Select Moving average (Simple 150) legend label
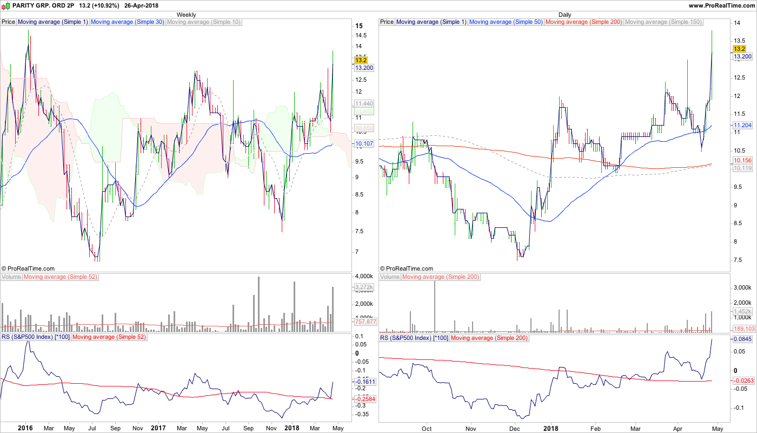 click(663, 22)
